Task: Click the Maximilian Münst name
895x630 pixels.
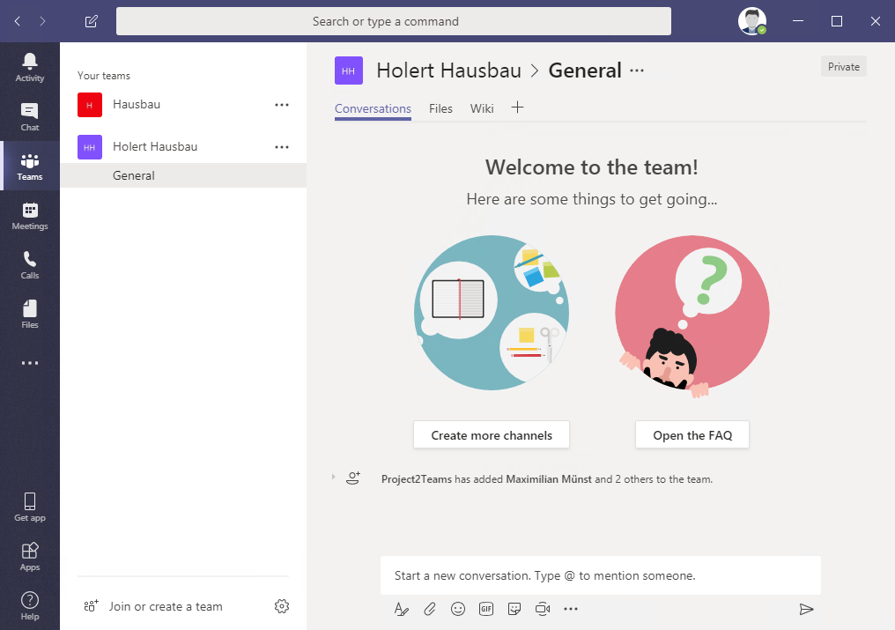Action: tap(549, 479)
